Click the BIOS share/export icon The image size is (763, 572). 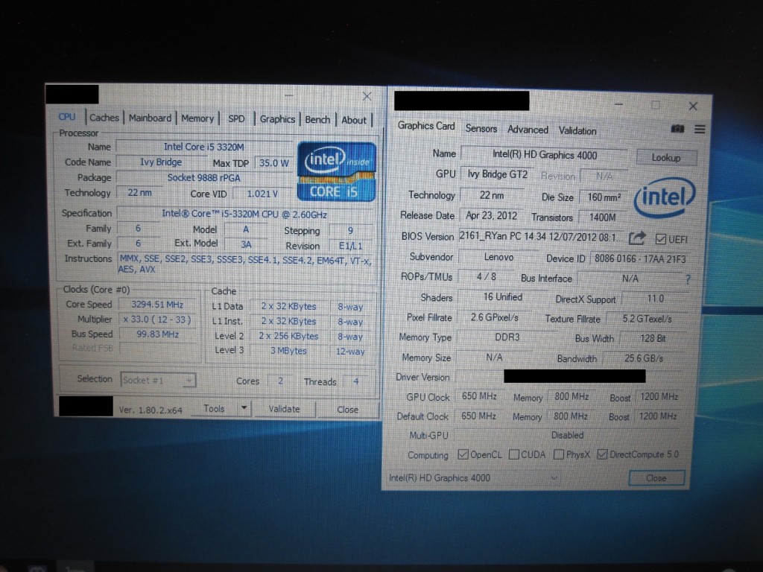pyautogui.click(x=637, y=238)
